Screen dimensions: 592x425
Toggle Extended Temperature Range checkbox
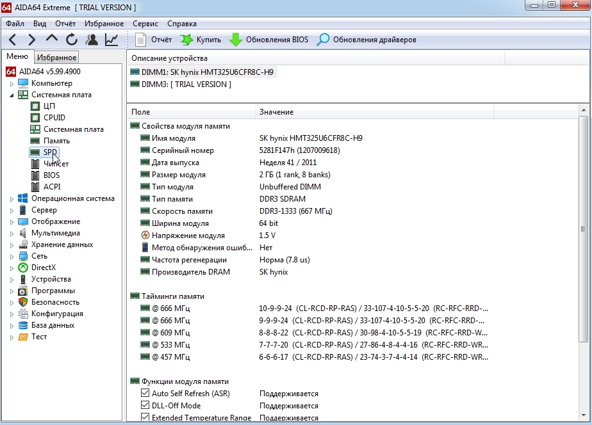pos(145,418)
